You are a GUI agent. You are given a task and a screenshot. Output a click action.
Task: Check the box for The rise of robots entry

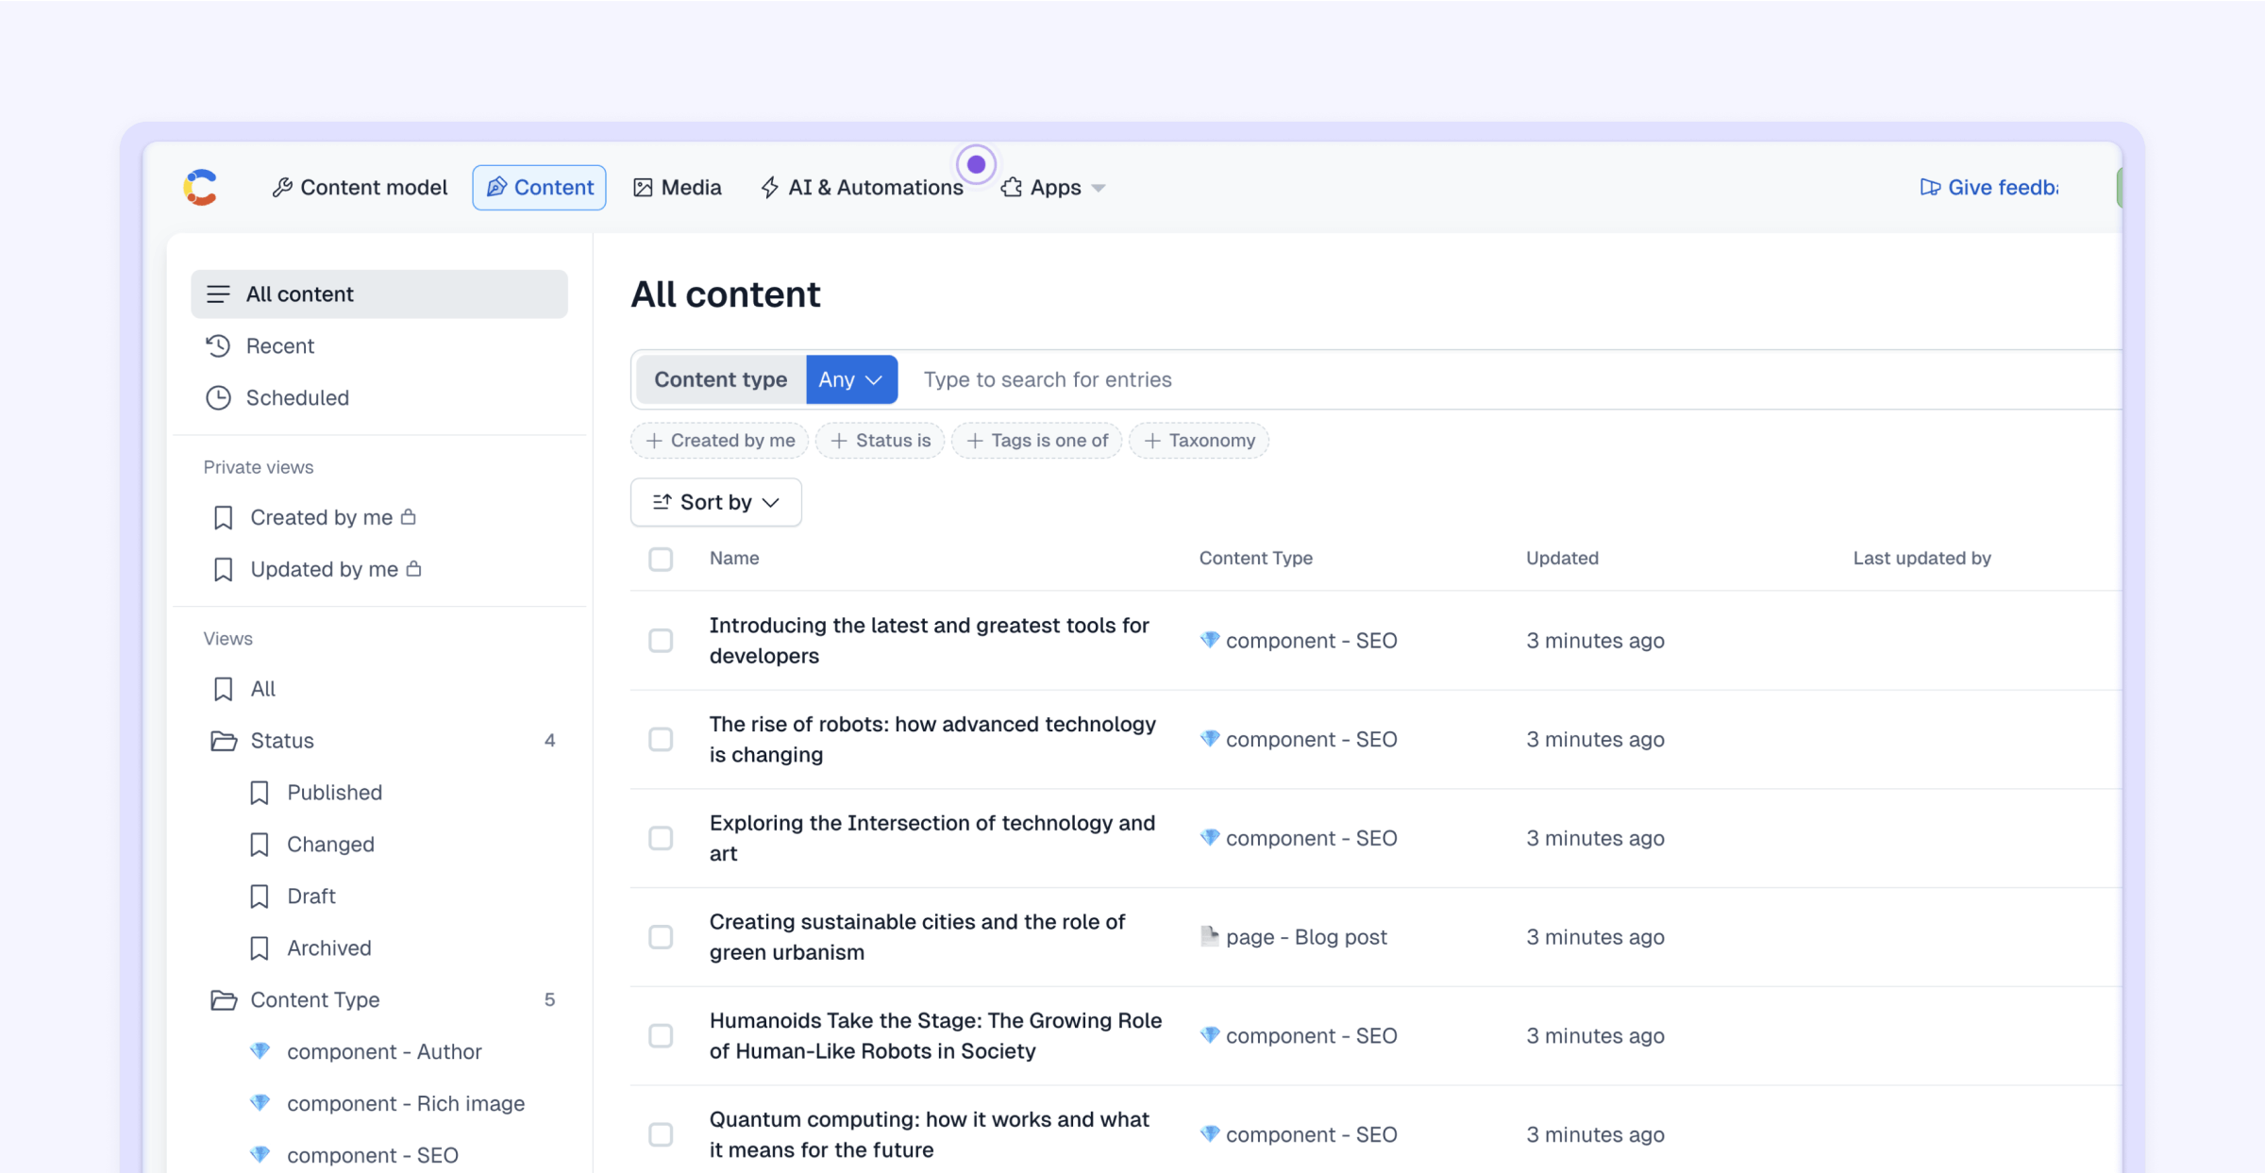pyautogui.click(x=661, y=740)
